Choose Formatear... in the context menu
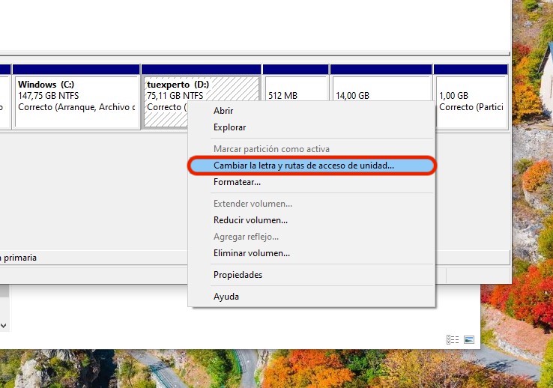Viewport: 553px width, 388px height. click(x=312, y=182)
